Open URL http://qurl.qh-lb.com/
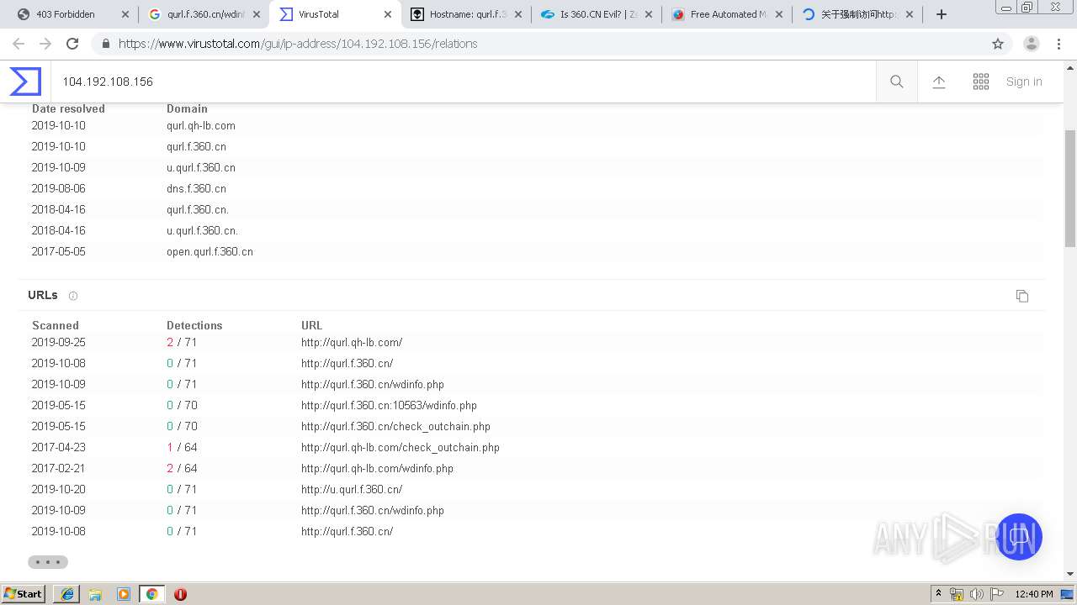 click(x=352, y=342)
